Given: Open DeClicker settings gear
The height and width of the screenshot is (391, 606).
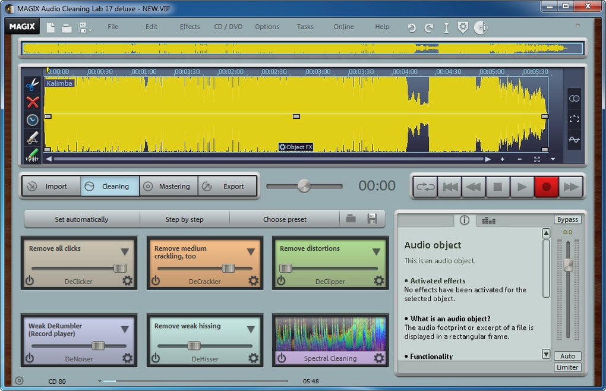Looking at the screenshot, I should click(x=127, y=280).
